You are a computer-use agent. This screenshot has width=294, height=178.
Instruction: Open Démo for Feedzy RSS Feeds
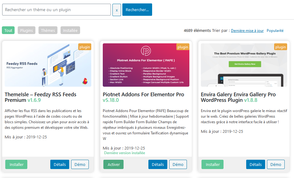click(x=80, y=165)
